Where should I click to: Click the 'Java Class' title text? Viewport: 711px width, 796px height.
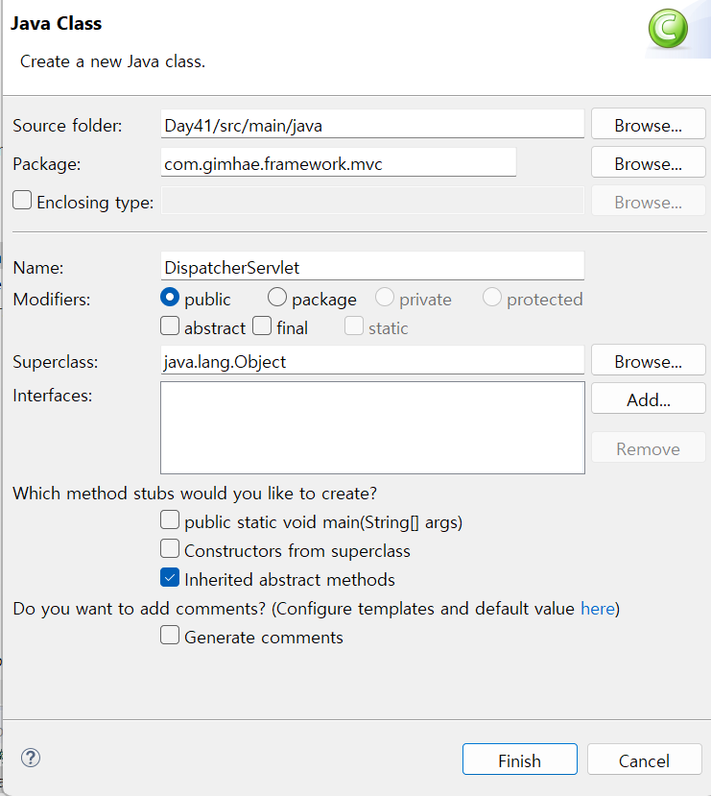[x=57, y=23]
